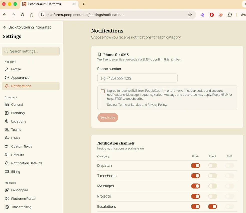Click the Time tracking clock icon
The image size is (246, 213).
coord(7,207)
